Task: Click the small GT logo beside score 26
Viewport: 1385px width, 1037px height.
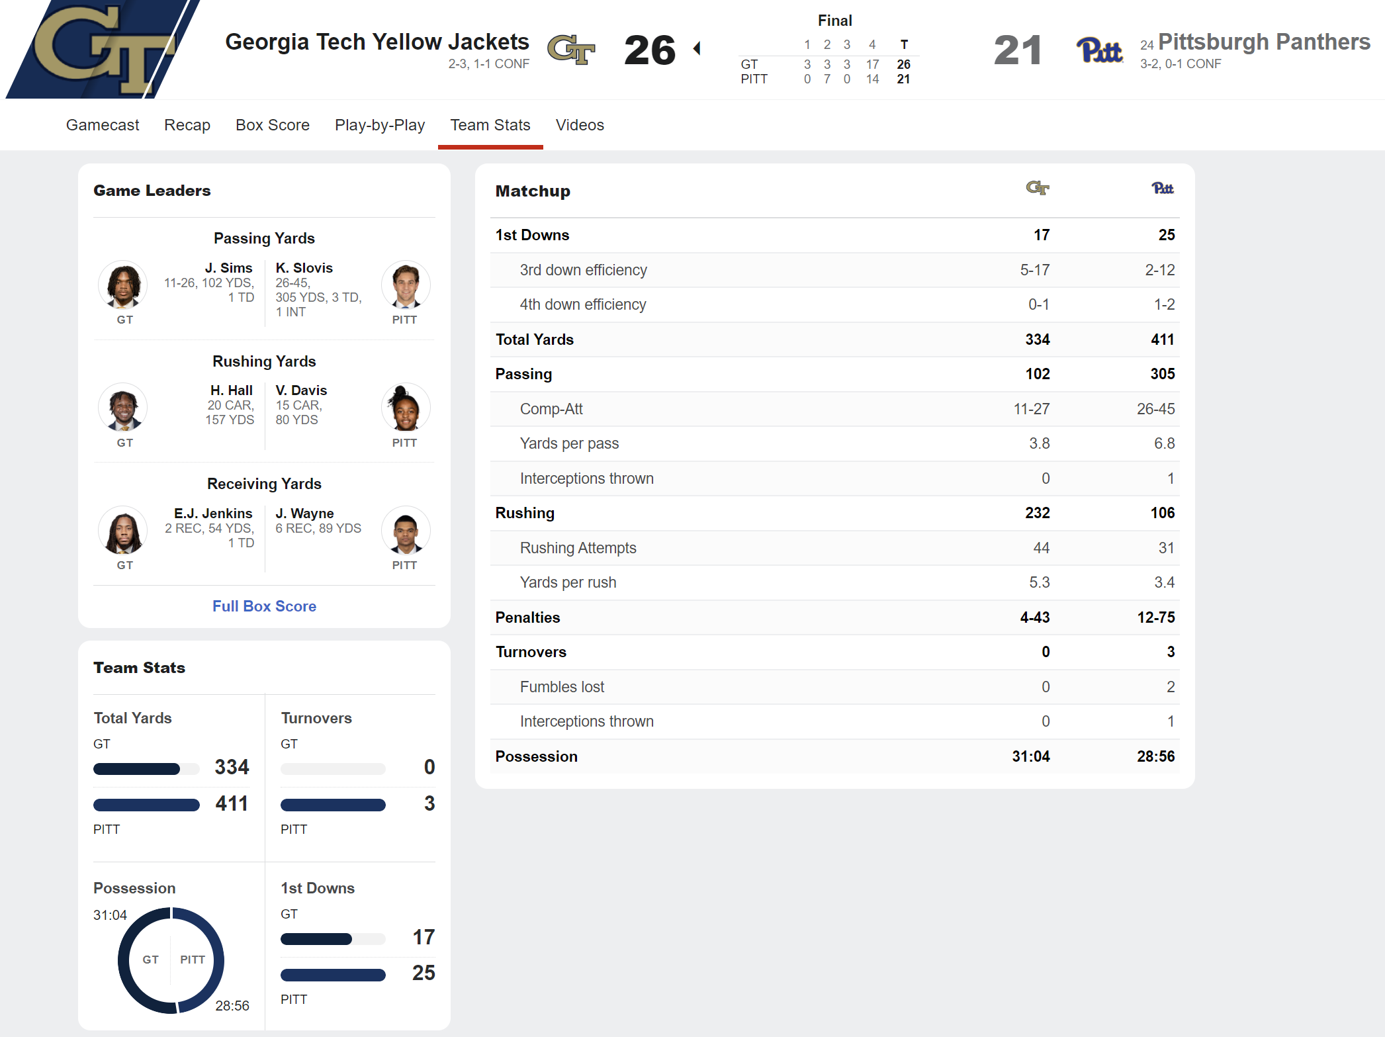Action: (571, 50)
